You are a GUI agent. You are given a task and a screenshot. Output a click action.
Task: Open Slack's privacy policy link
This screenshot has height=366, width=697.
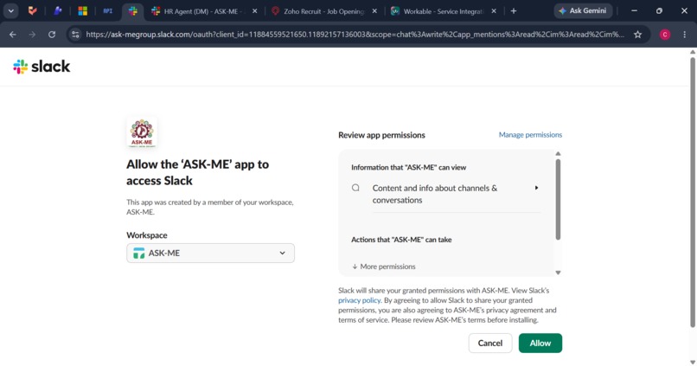coord(359,300)
